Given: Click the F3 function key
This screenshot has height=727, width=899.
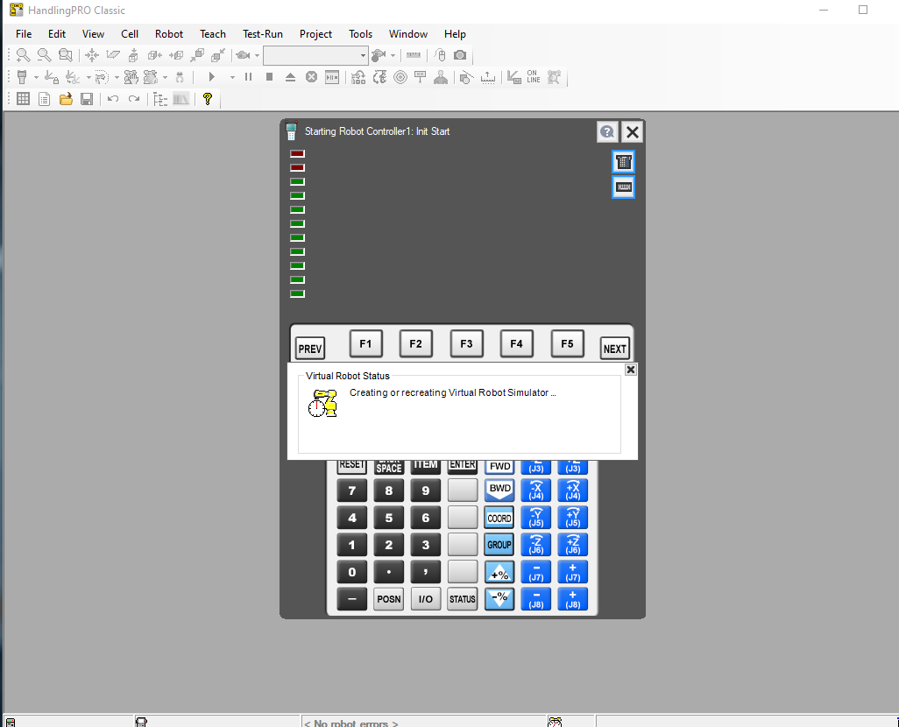Looking at the screenshot, I should pos(466,343).
